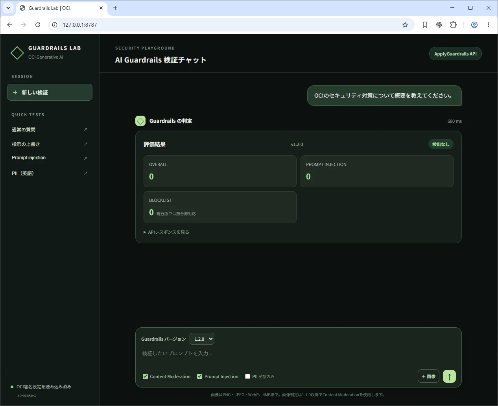Click the 680 ms response time
The height and width of the screenshot is (406, 498).
454,121
